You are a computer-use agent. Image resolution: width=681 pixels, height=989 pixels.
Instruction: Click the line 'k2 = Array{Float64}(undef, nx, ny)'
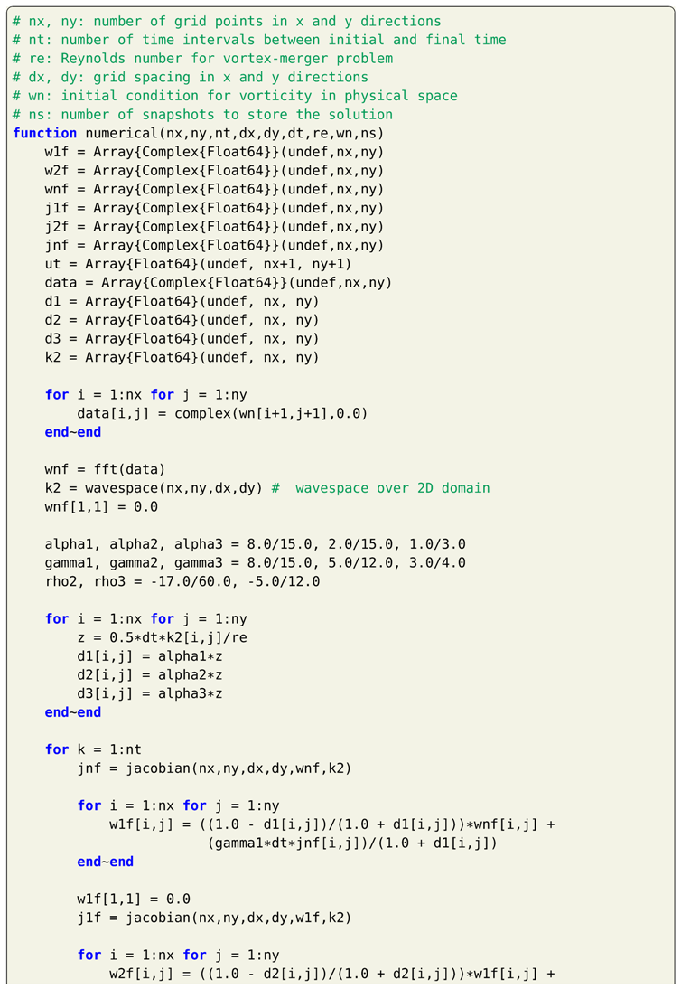pos(182,358)
